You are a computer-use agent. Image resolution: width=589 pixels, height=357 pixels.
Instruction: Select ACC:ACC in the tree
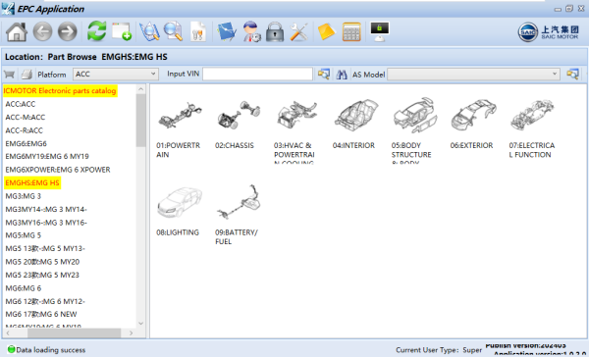click(21, 104)
